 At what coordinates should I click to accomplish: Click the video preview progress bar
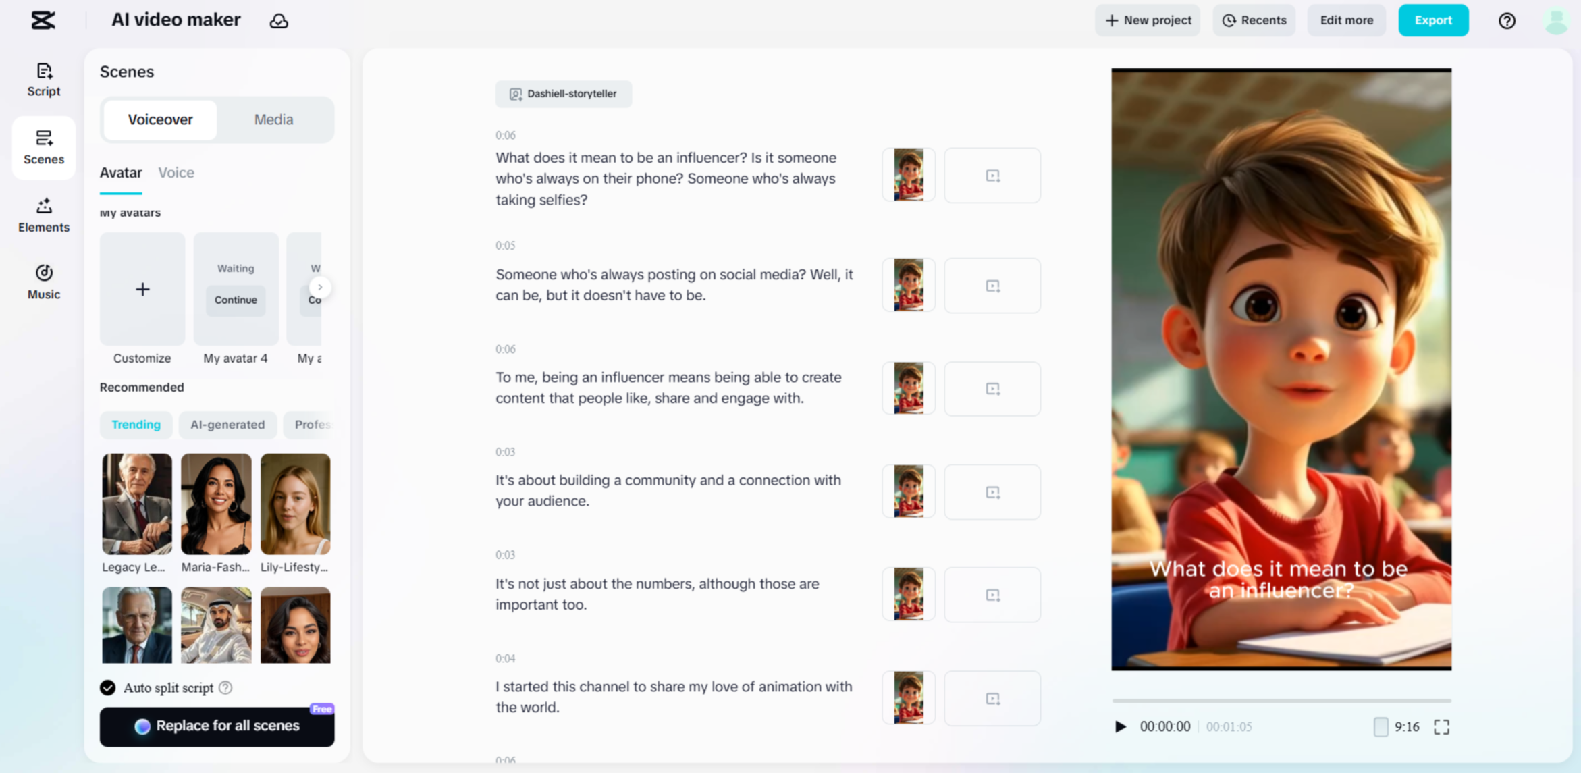tap(1281, 700)
